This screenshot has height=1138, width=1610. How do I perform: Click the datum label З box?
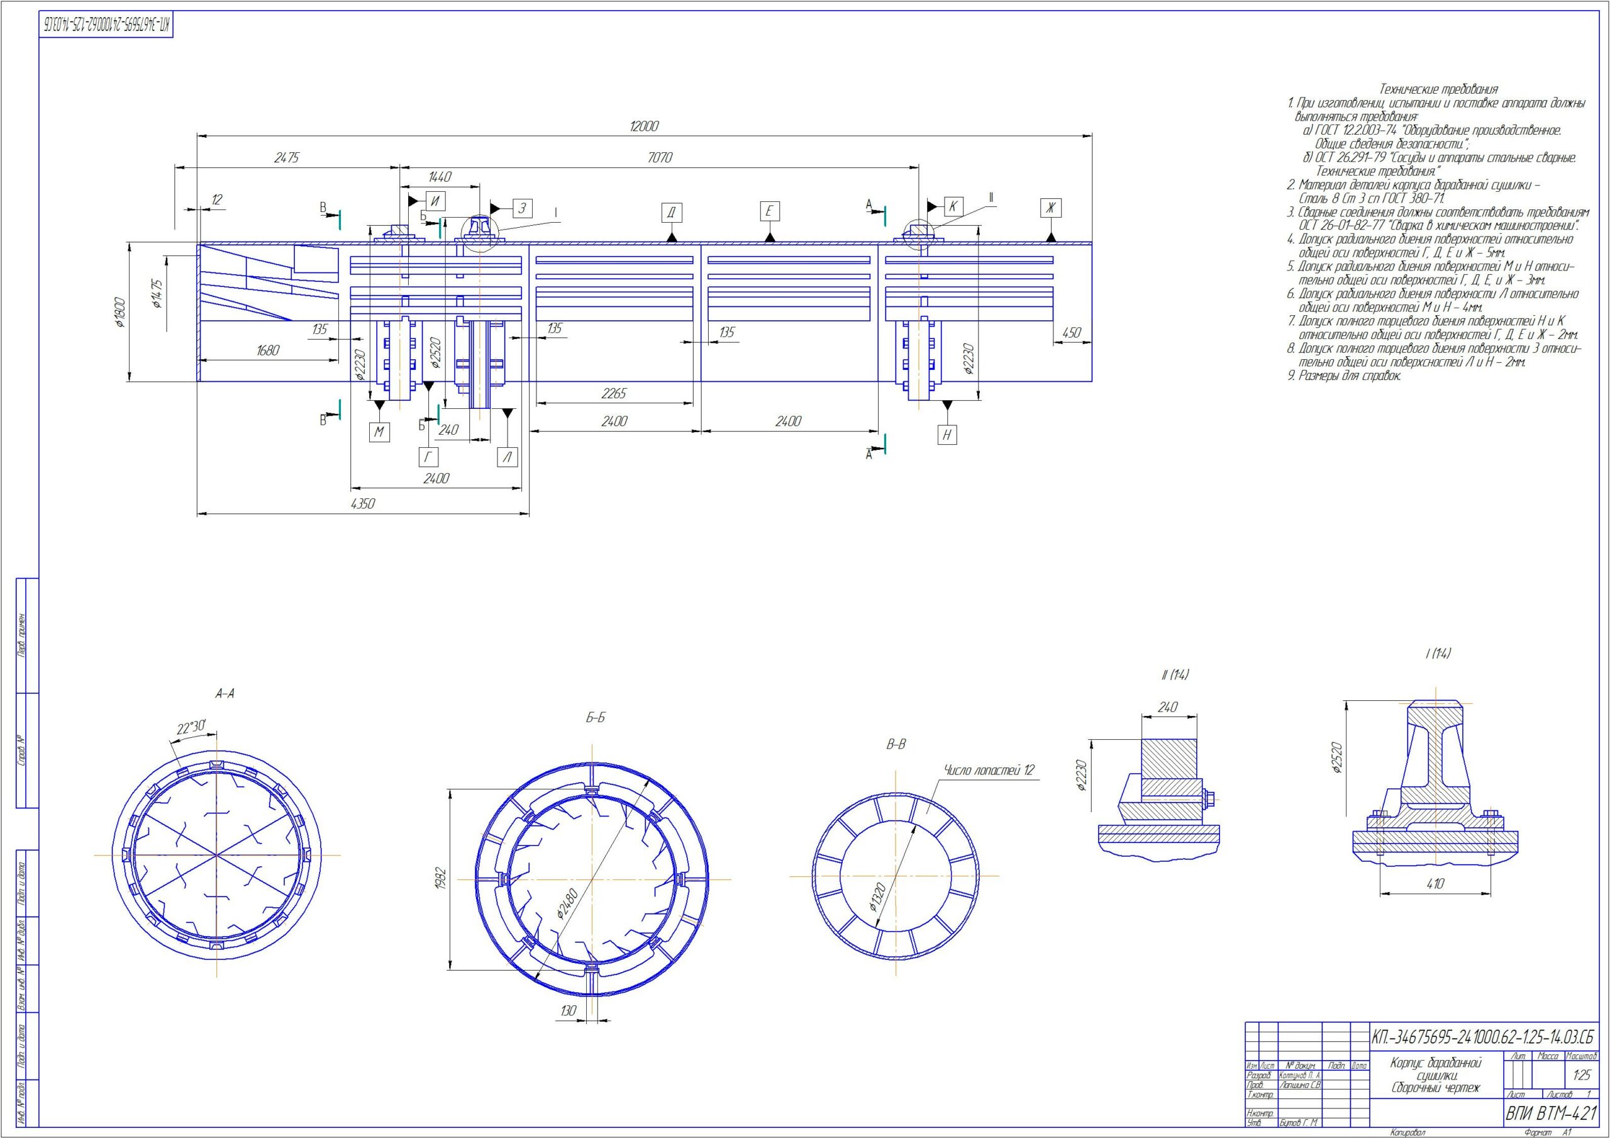click(522, 208)
